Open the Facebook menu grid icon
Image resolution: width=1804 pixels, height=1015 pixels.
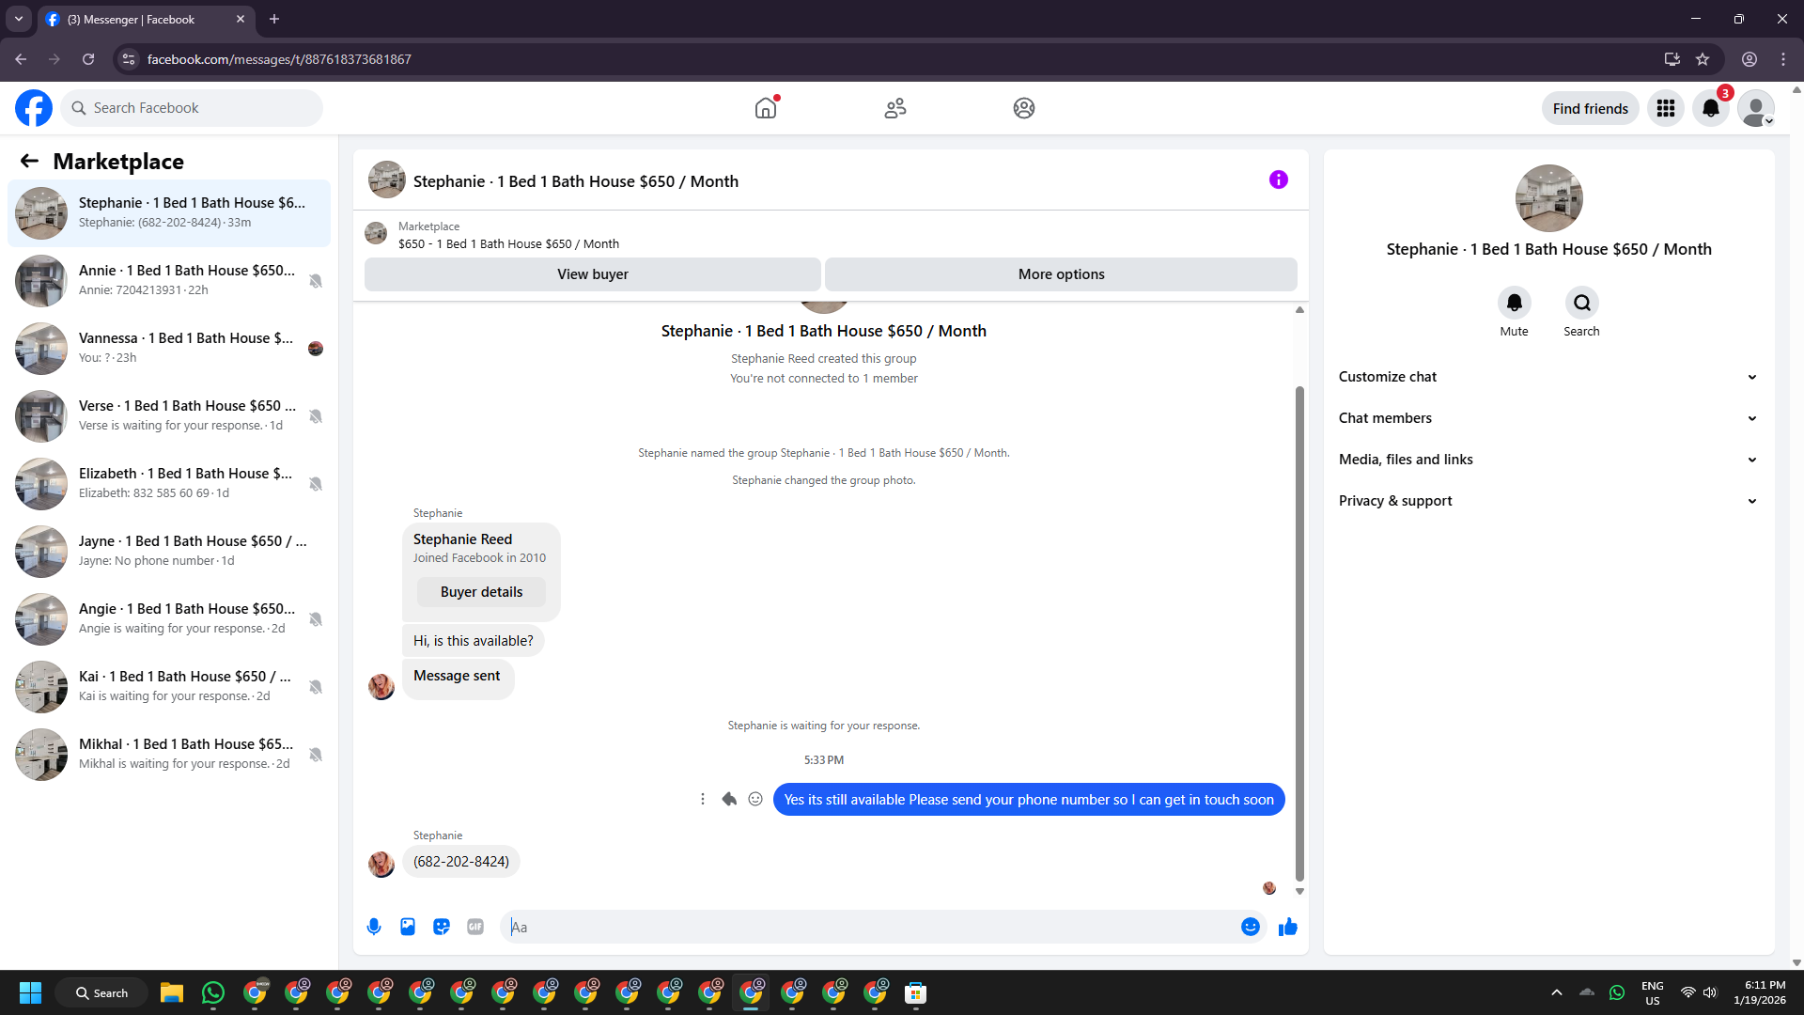[x=1666, y=108]
